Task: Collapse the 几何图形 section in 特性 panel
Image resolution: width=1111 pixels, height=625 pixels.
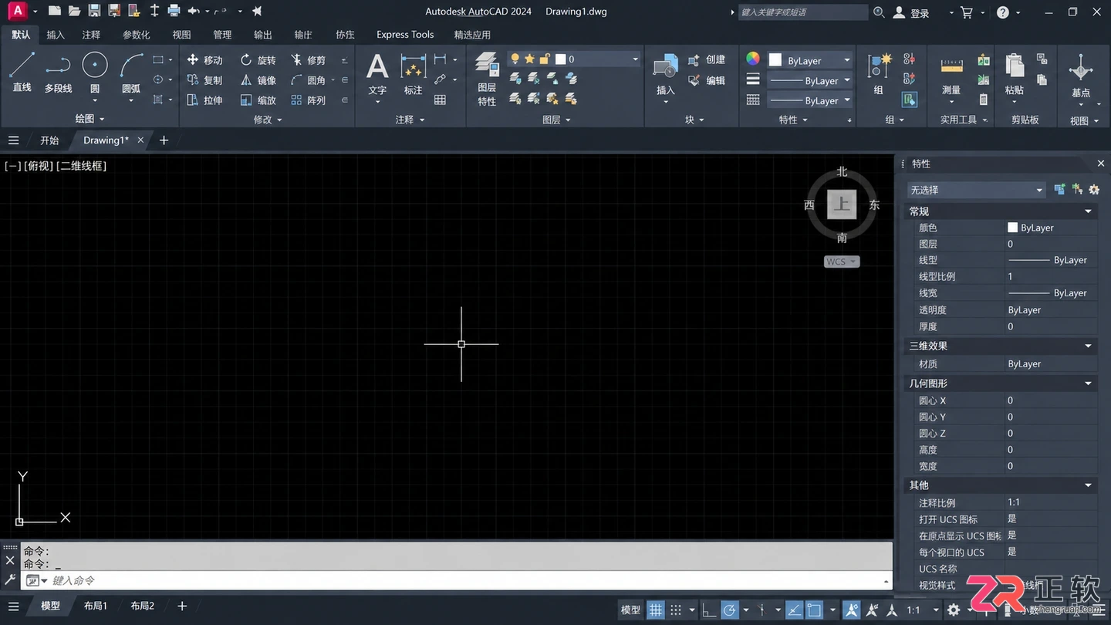Action: (x=1089, y=383)
